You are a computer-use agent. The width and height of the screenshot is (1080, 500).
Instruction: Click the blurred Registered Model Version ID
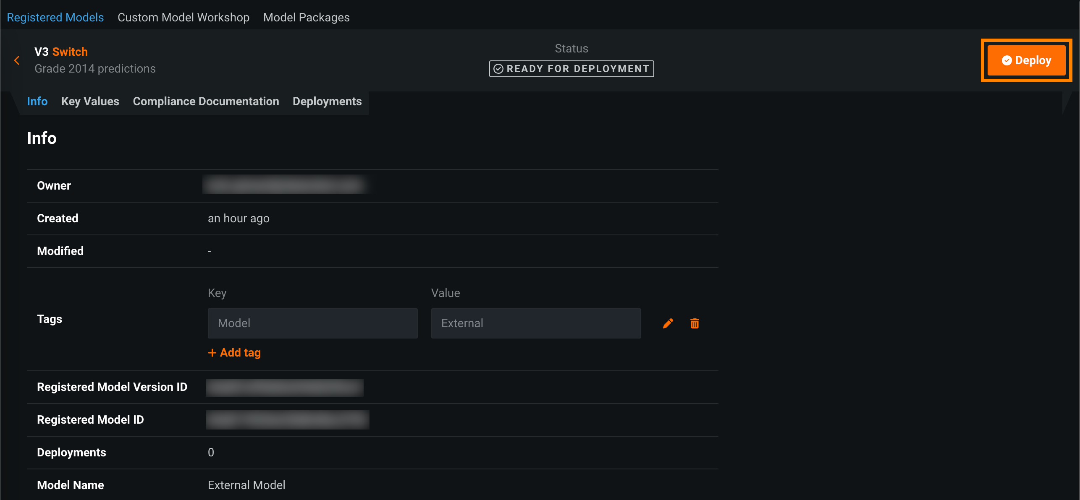[x=284, y=388]
